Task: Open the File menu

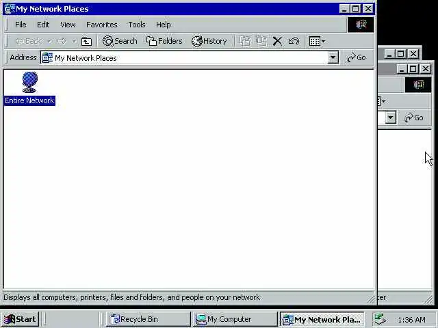Action: 21,25
